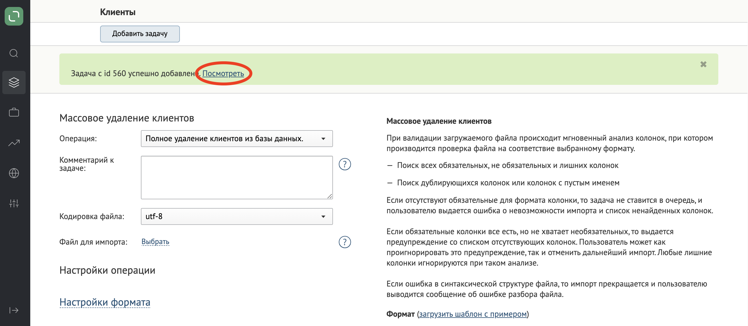Click the Массовое удаление клиентов form heading
This screenshot has width=748, height=326.
[127, 118]
